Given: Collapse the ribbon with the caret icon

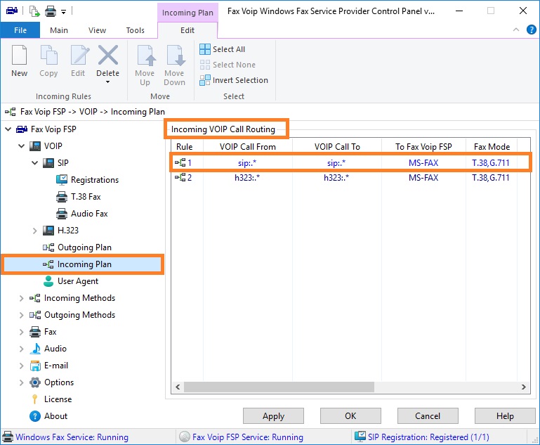Looking at the screenshot, I should (x=516, y=30).
